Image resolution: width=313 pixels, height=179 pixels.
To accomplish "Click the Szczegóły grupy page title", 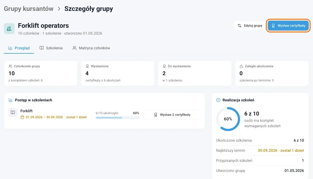I will coord(89,9).
